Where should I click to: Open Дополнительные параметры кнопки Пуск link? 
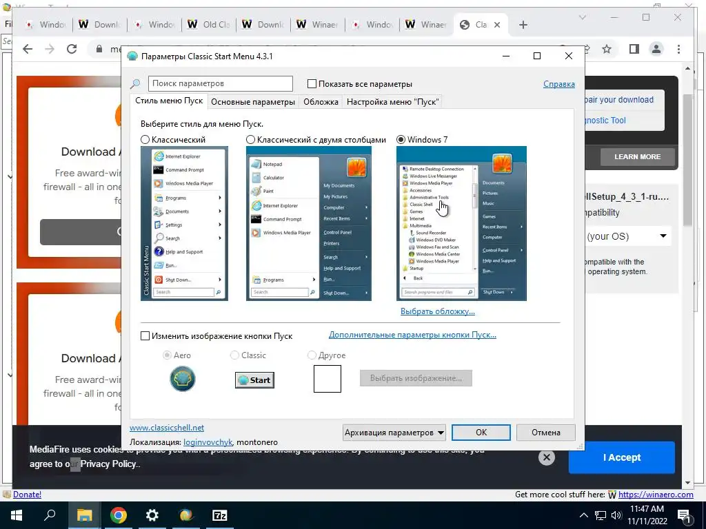pyautogui.click(x=412, y=335)
